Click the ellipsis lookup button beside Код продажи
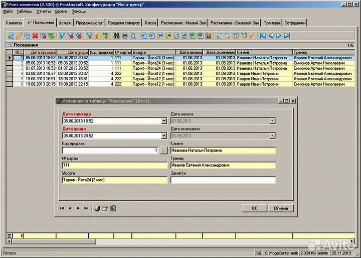 pyautogui.click(x=163, y=150)
